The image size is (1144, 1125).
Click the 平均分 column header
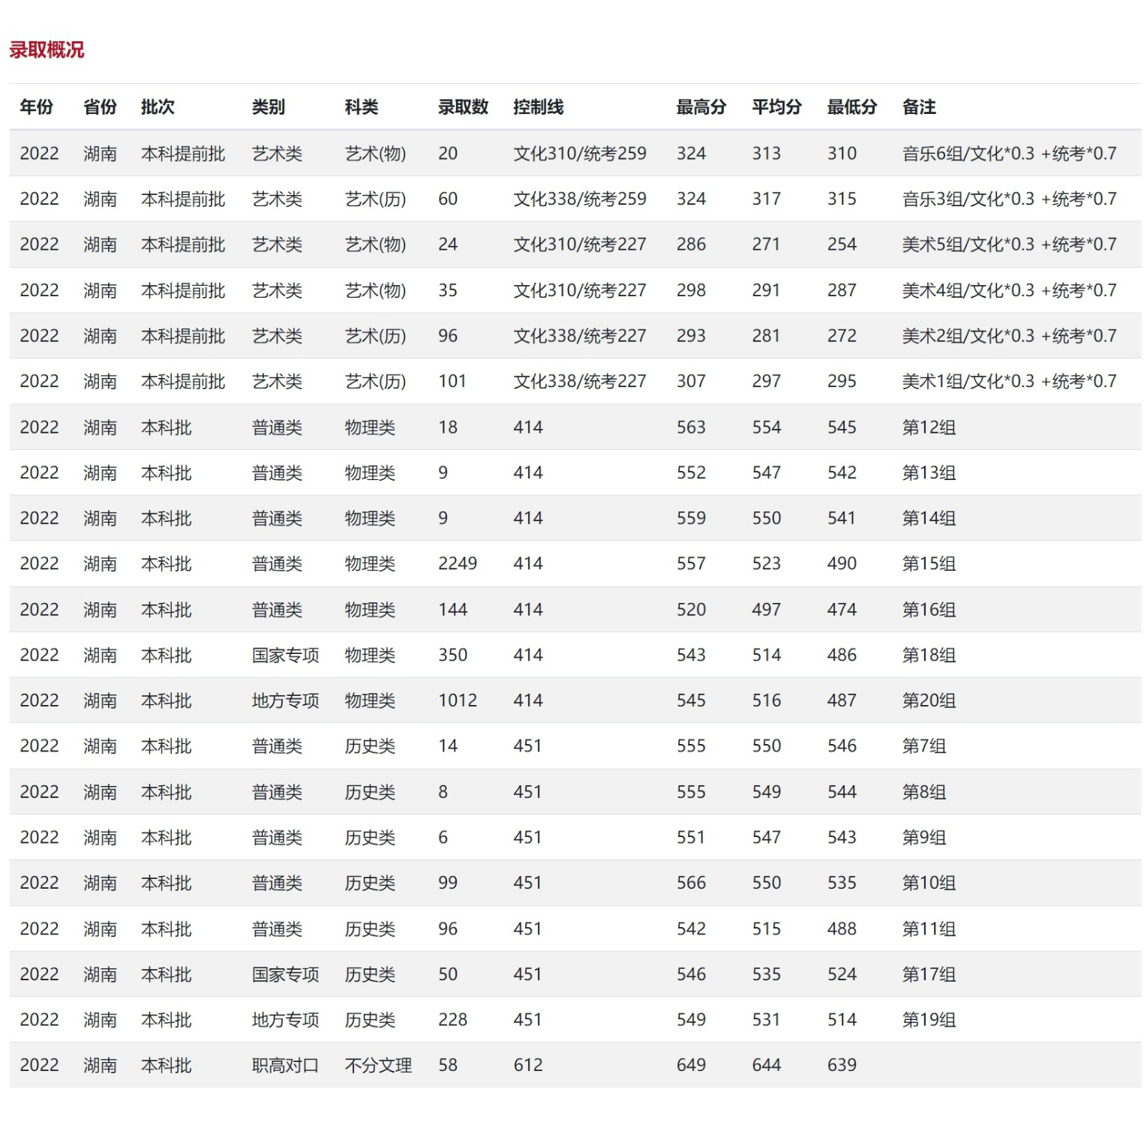[x=777, y=107]
